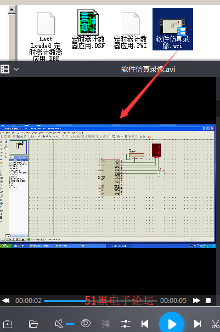Skip to the previous video
Image resolution: width=220 pixels, height=332 pixels.
pyautogui.click(x=145, y=324)
